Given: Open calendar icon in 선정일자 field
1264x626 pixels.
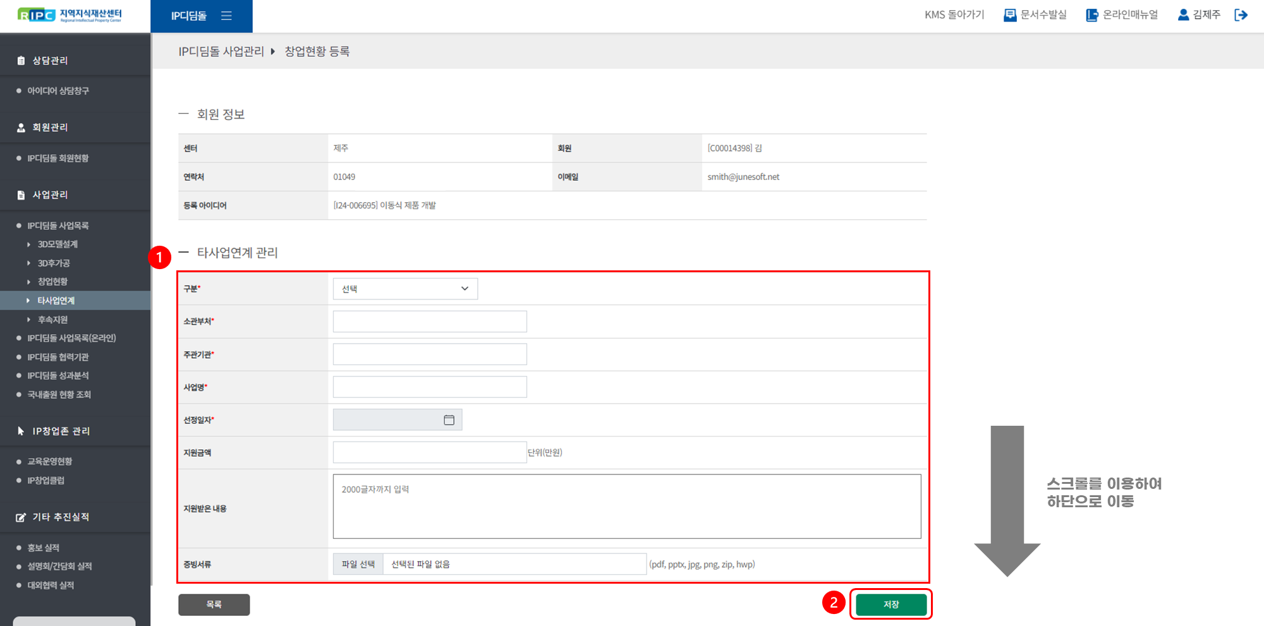Looking at the screenshot, I should (449, 420).
